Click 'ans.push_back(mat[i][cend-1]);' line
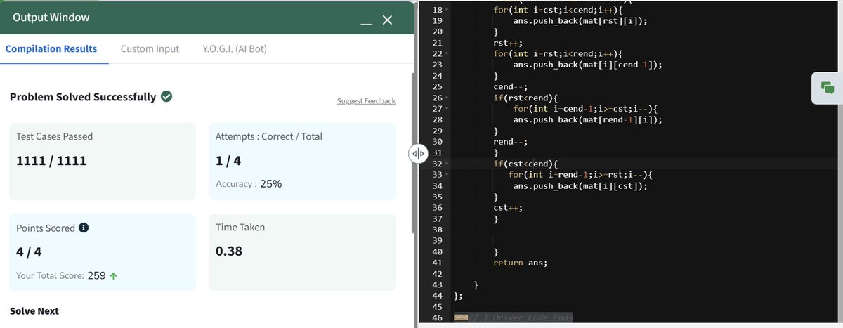Viewport: 843px width, 328px height. pos(588,65)
